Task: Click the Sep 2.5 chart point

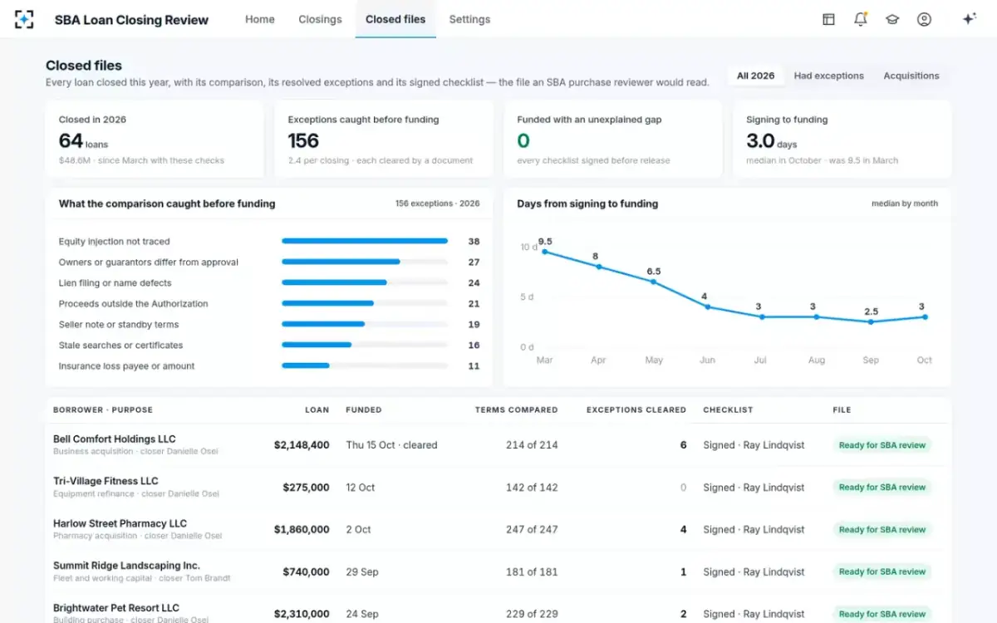Action: (x=871, y=321)
